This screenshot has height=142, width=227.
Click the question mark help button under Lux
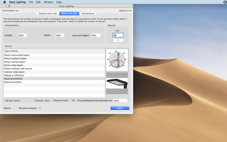point(118,40)
